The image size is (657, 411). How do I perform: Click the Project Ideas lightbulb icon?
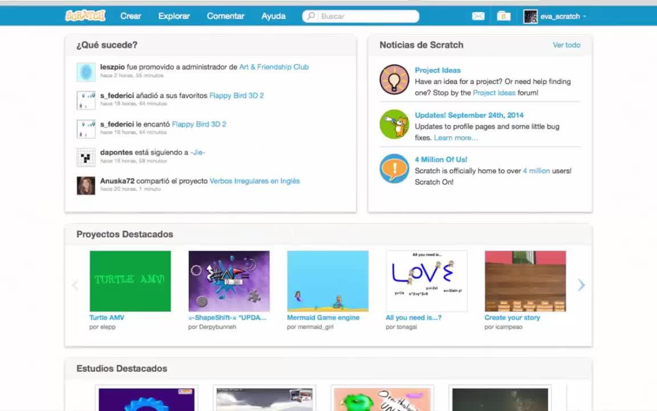[x=394, y=79]
